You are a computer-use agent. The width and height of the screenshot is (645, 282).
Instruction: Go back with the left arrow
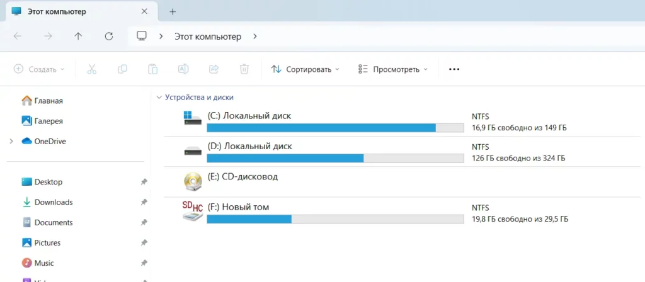pyautogui.click(x=17, y=36)
